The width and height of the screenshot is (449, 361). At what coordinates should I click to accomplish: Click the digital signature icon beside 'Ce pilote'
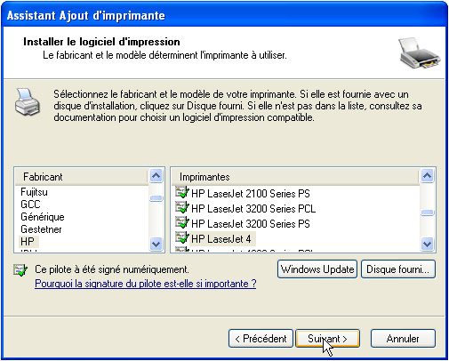[x=20, y=270]
